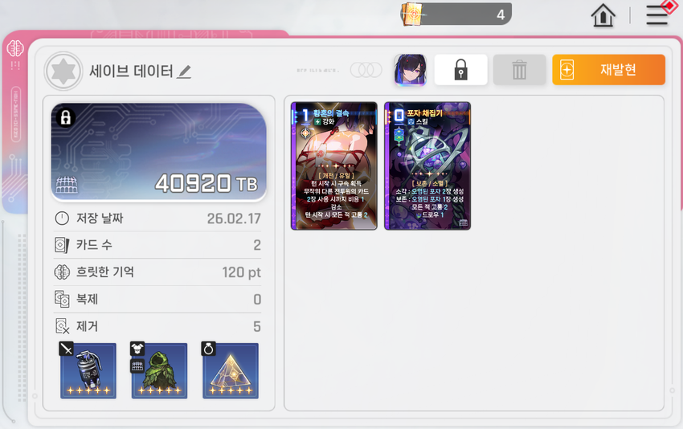Click the 복제 count row
Viewport: 683px width, 429px height.
157,299
